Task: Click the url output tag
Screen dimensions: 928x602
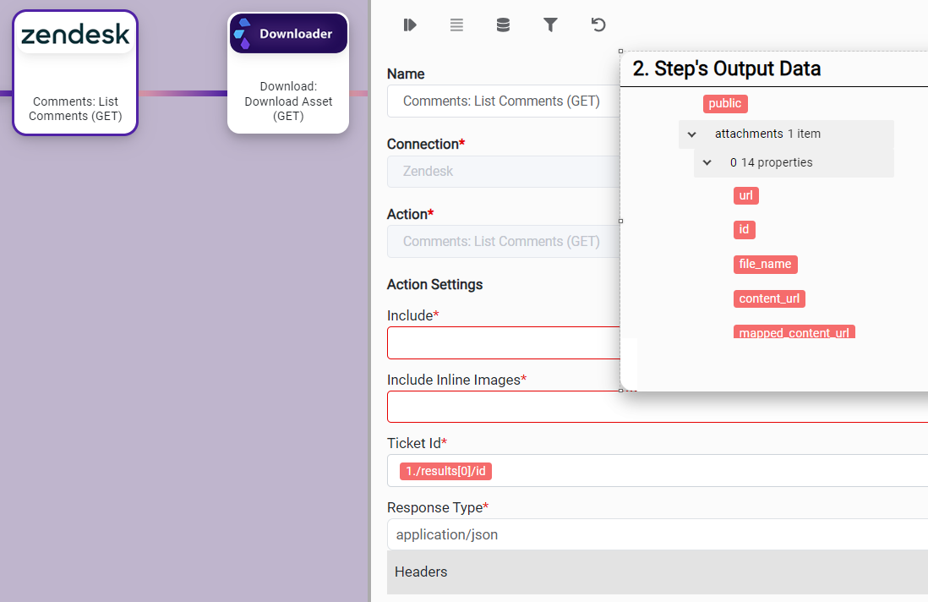Action: click(745, 196)
